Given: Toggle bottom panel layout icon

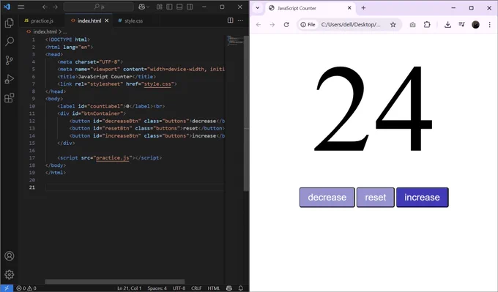Looking at the screenshot, I should tap(179, 7).
